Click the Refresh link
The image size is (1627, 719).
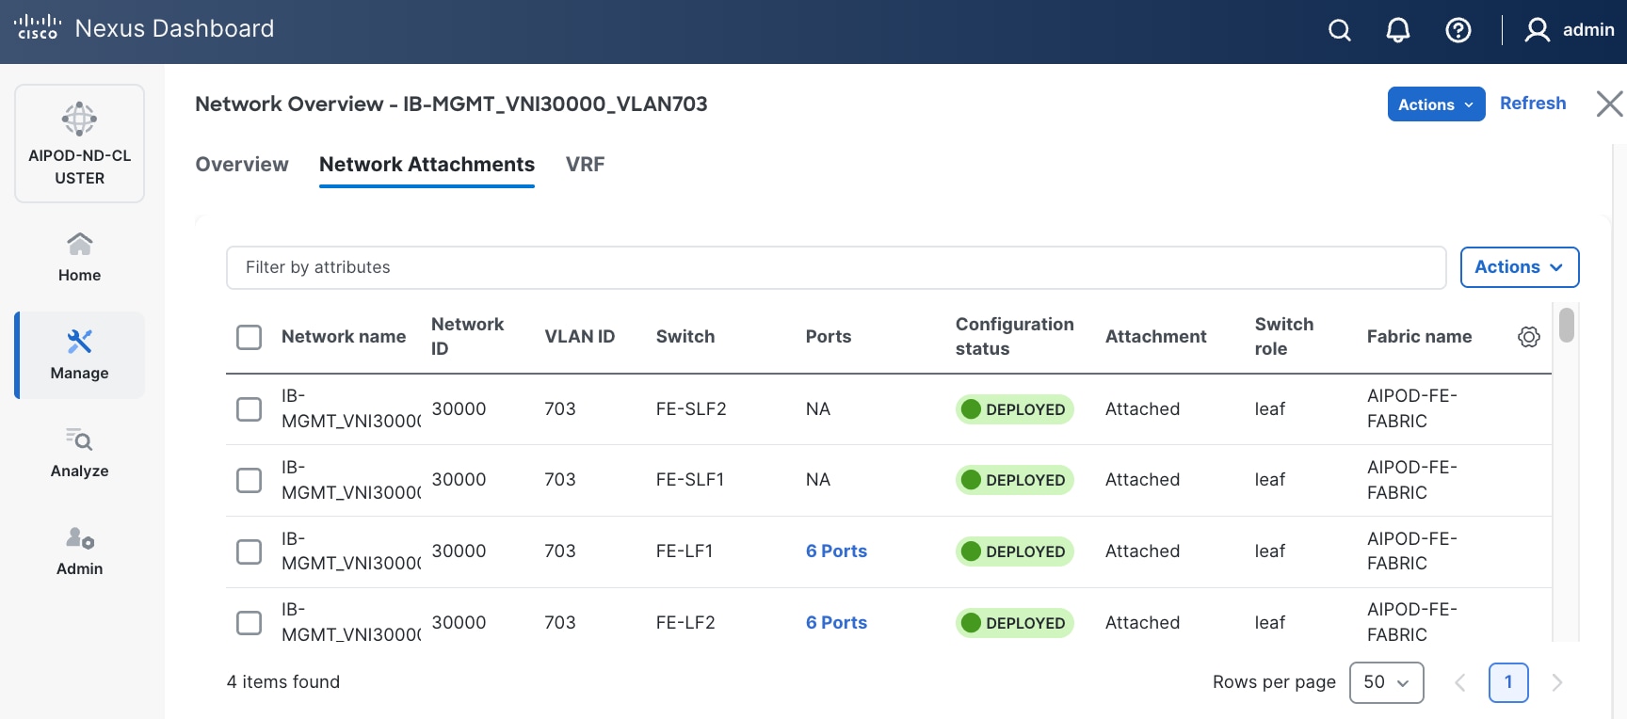coord(1533,104)
